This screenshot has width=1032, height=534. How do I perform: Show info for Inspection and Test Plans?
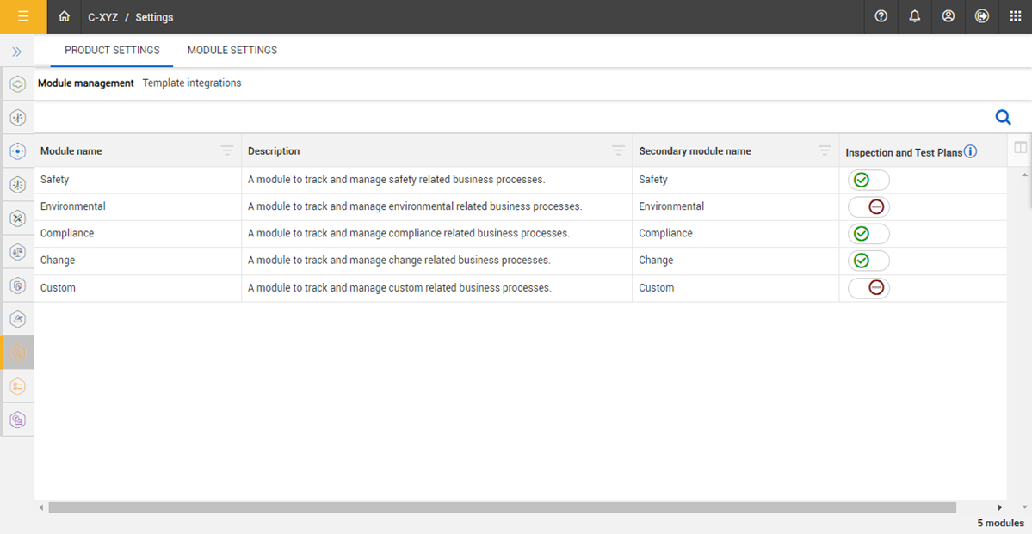coord(970,151)
